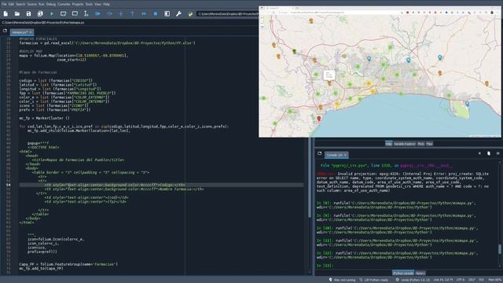Open Preferences with the wrench icon

pyautogui.click(x=178, y=14)
